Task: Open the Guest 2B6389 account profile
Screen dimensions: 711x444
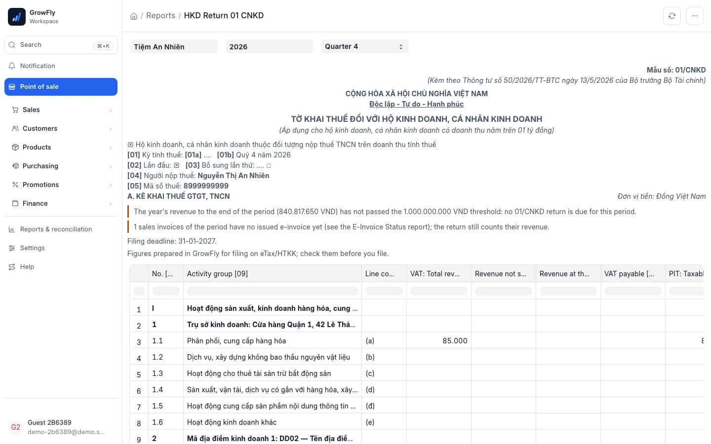Action: (x=61, y=427)
